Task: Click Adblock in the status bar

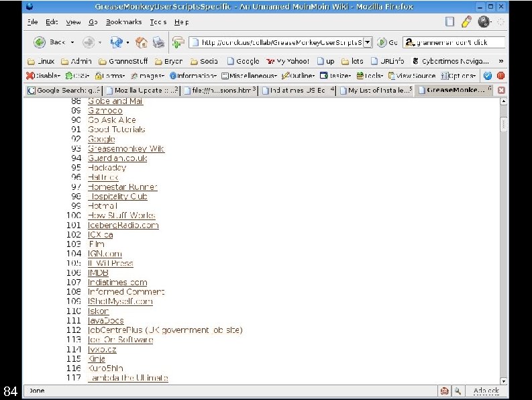Action: click(486, 391)
